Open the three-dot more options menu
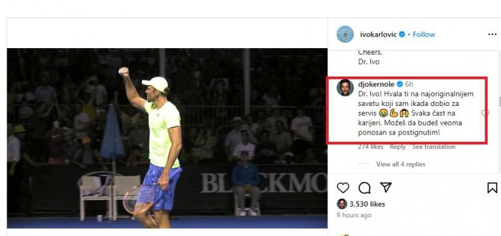Viewport: 501px width, 236px height. tap(493, 34)
